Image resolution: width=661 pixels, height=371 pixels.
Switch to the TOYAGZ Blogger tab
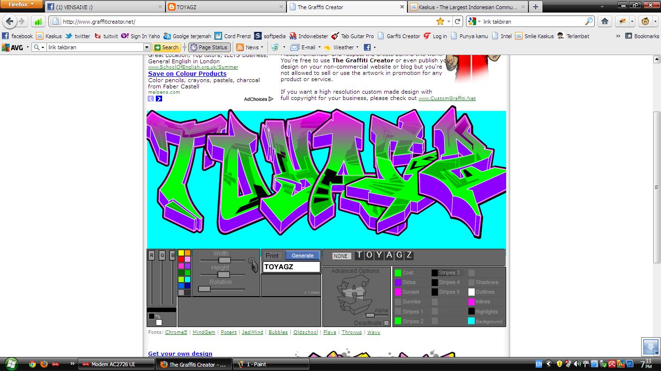tap(225, 7)
